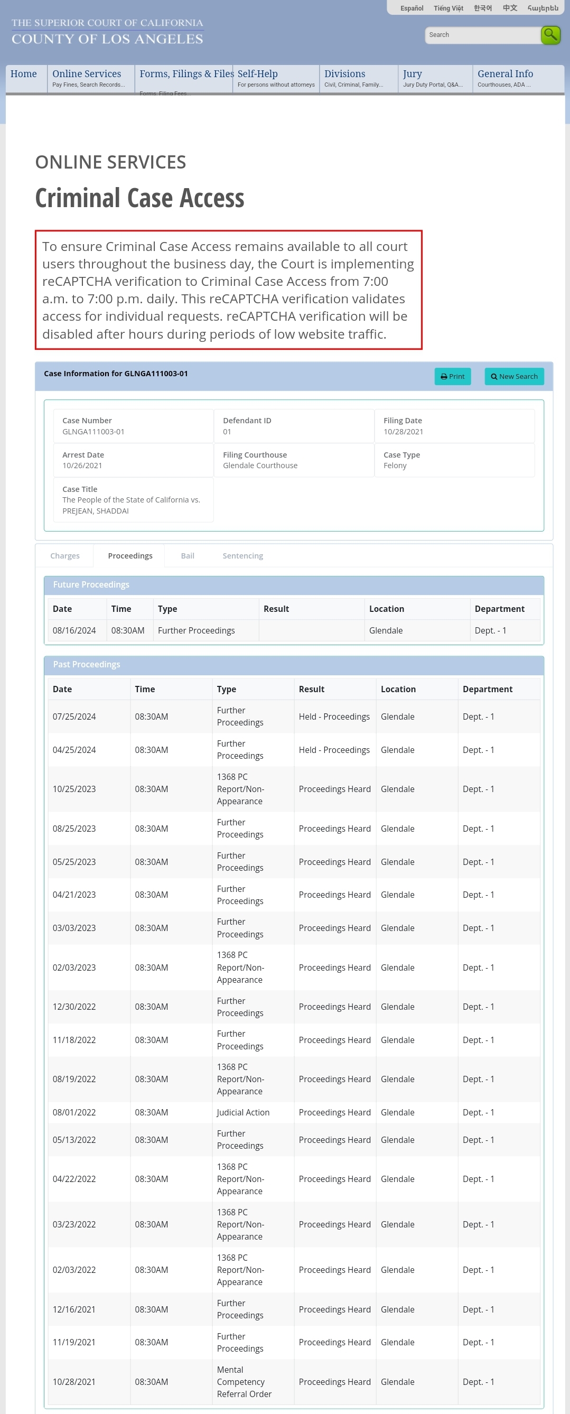
Task: Click the Judicial Action type on 08/01/2022
Action: tap(243, 1112)
